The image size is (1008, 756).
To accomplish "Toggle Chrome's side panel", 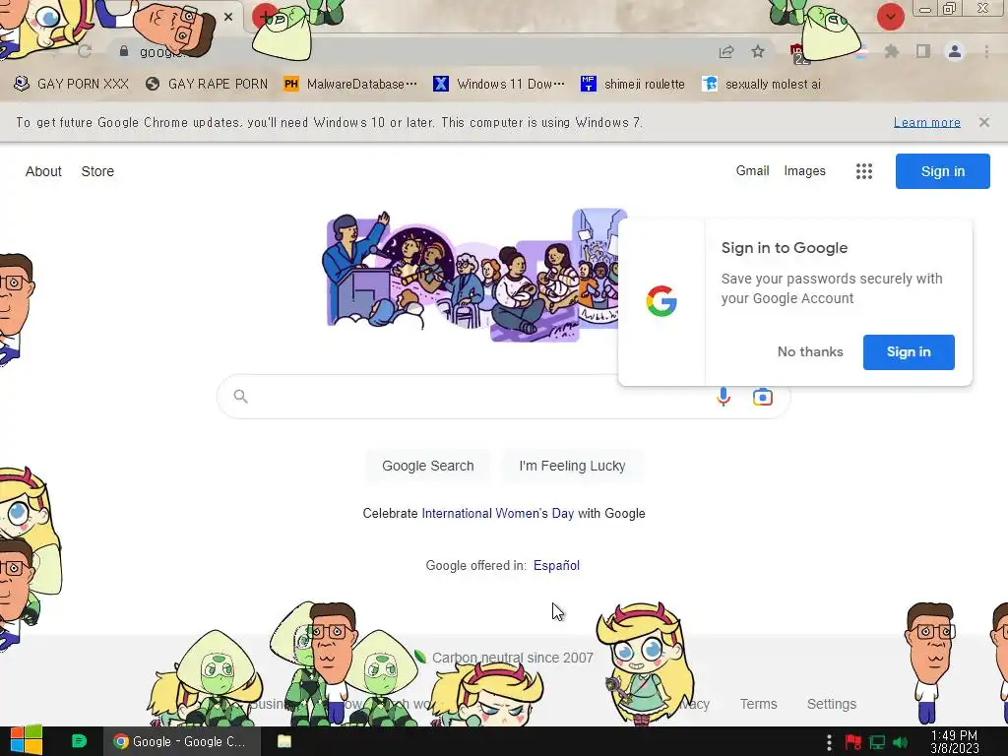I will 923,51.
